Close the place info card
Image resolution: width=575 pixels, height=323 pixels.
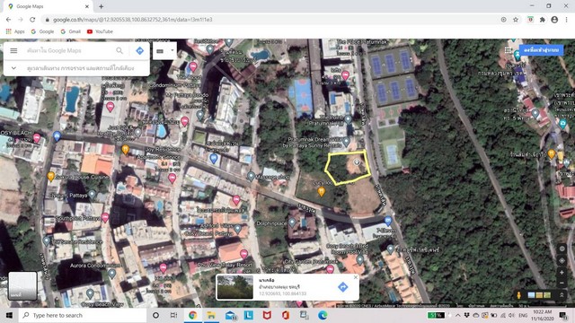356,277
